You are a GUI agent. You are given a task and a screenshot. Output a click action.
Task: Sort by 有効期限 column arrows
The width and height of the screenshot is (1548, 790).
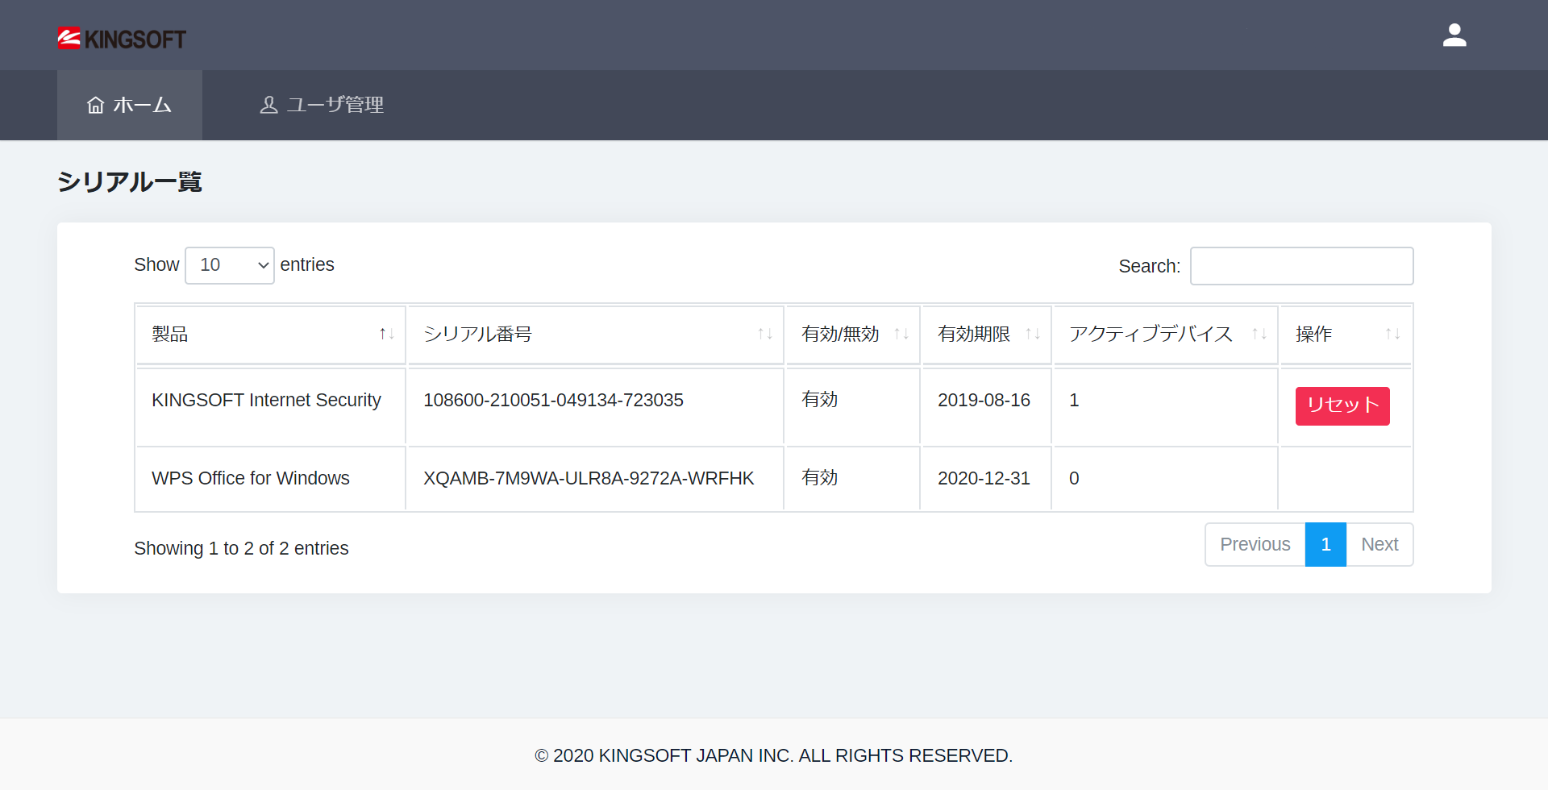(1033, 334)
